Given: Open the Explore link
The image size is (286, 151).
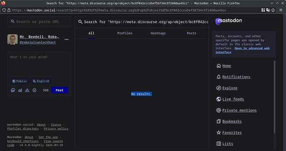Looking at the screenshot, I should click(x=230, y=88).
